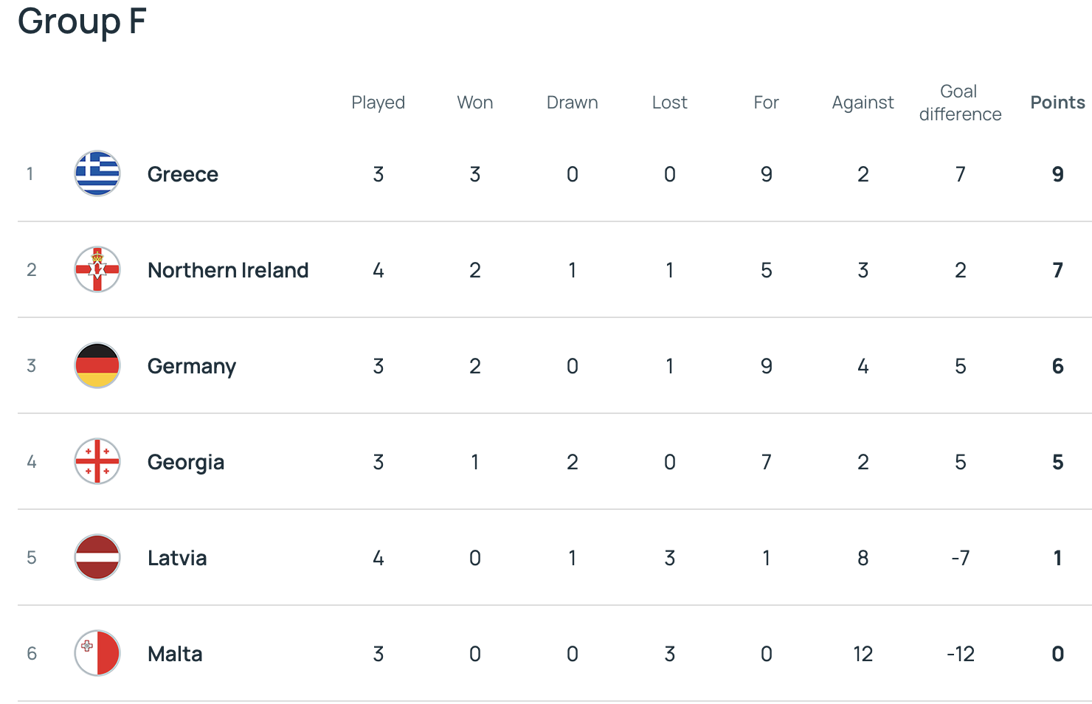Click the Northern Ireland flag icon
The image size is (1092, 704).
pyautogui.click(x=97, y=269)
